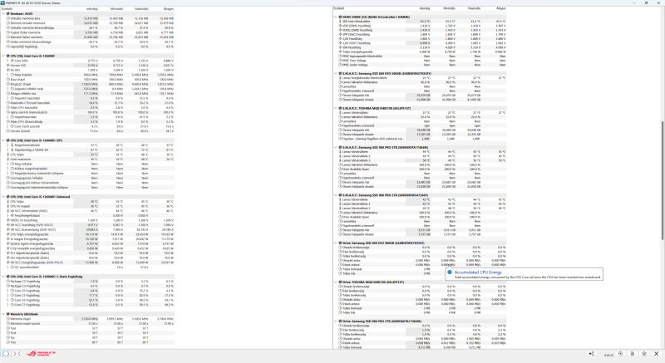This screenshot has height=363, width=665.
Task: Collapse the DDR5 DIMM sensor group
Action: [336, 17]
